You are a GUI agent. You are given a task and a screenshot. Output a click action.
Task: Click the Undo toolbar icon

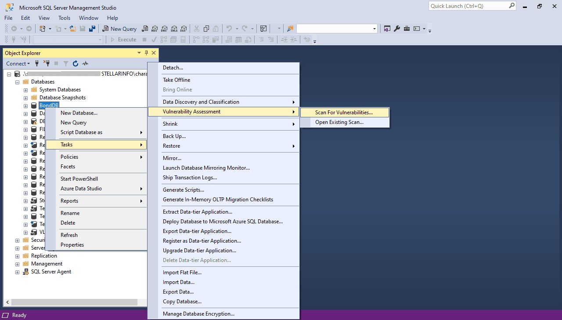click(229, 29)
